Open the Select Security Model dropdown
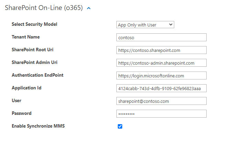This screenshot has height=141, width=229. 145,25
